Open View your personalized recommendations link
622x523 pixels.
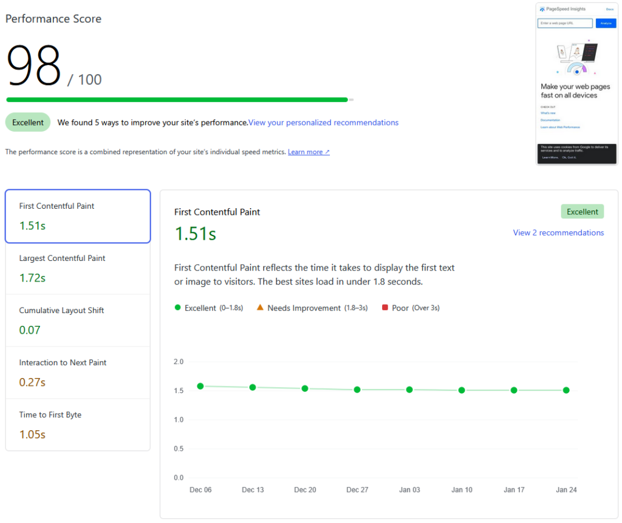pos(323,123)
